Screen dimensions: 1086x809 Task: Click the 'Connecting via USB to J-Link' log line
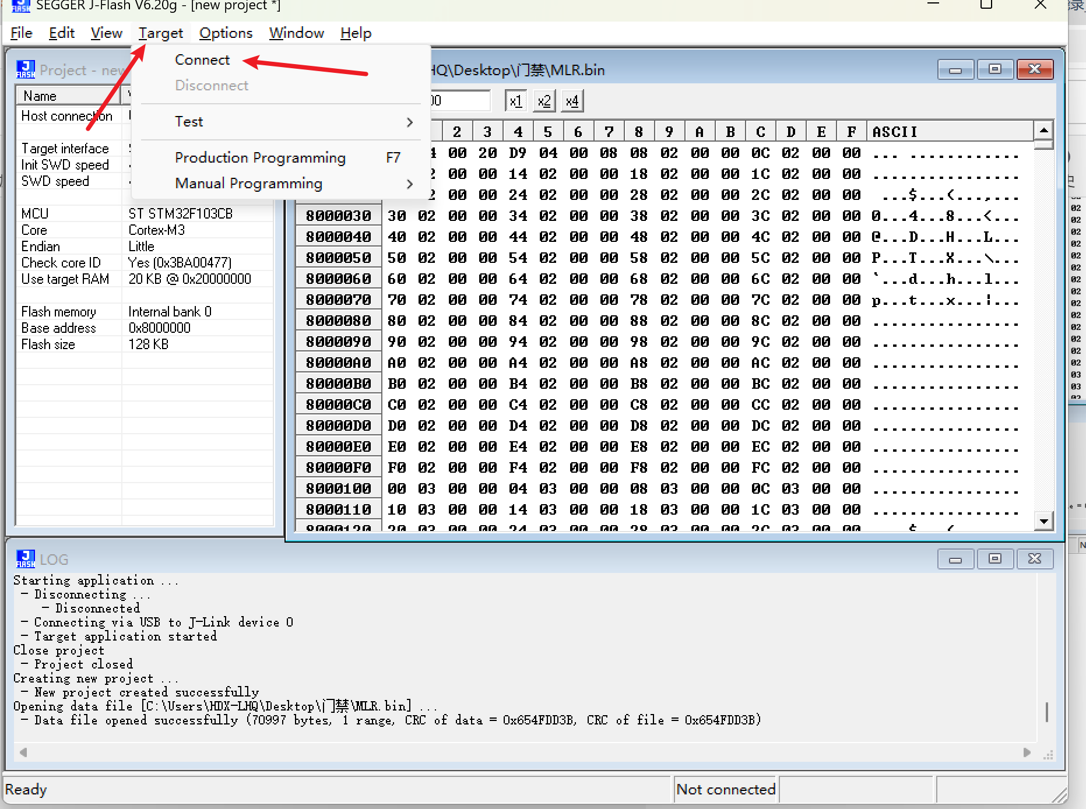157,622
